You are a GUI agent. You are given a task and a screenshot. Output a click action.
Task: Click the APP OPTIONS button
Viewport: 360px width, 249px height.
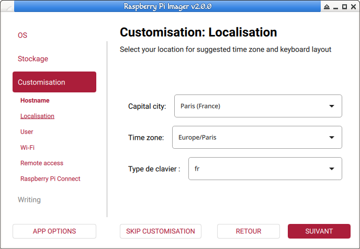click(54, 231)
